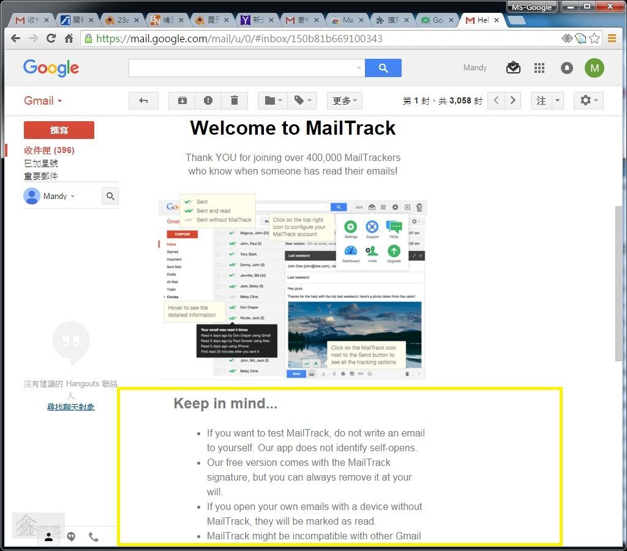
Task: Open the Google apps grid
Action: coord(539,68)
